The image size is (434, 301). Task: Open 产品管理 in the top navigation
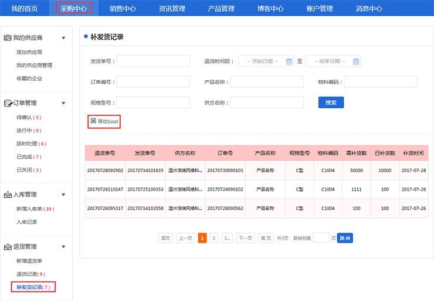tap(222, 8)
